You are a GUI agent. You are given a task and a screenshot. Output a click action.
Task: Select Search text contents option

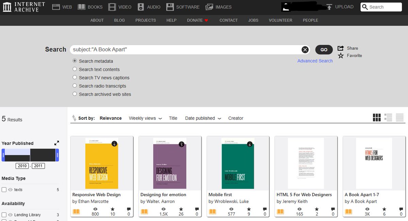(75, 69)
